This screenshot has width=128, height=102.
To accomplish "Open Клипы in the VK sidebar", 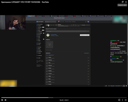I will (x=38, y=38).
